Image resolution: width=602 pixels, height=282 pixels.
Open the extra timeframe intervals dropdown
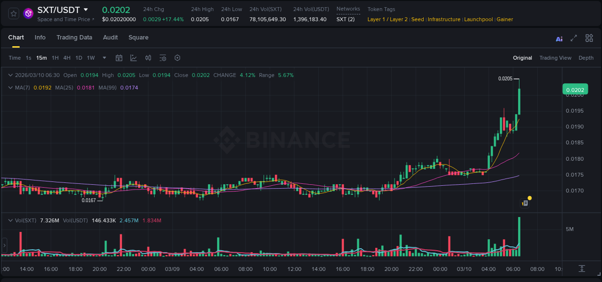(104, 57)
